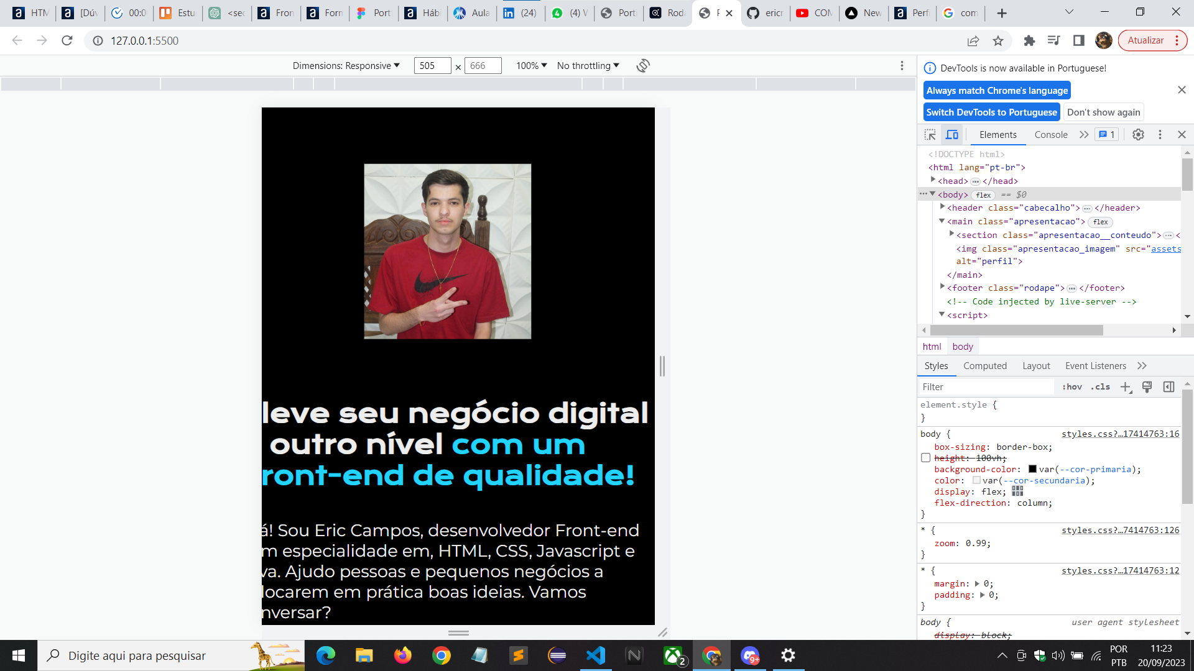This screenshot has width=1194, height=671.
Task: Open DevTools customize three-dot menu
Action: pyautogui.click(x=1160, y=134)
